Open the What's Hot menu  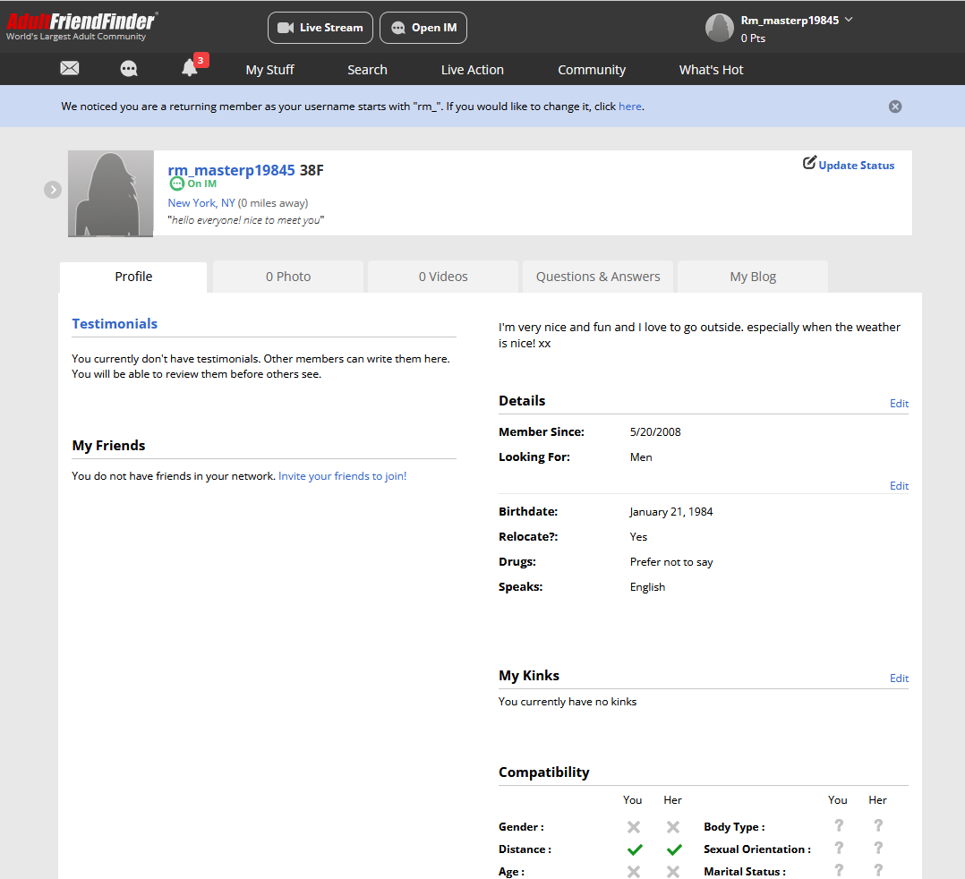(711, 70)
